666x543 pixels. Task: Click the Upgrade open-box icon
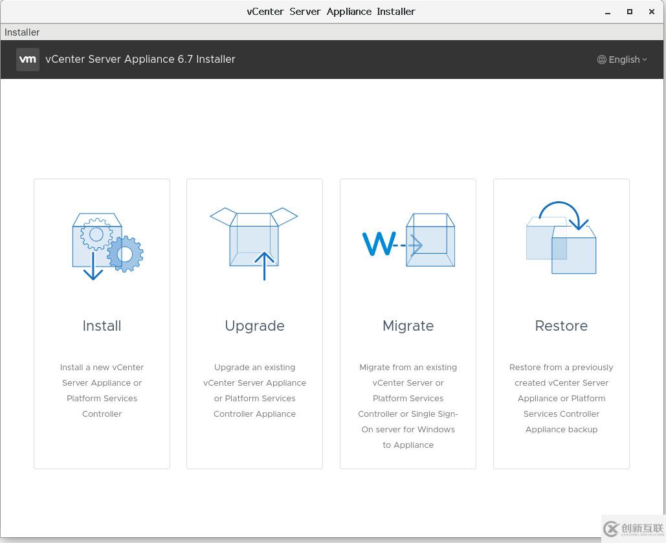[x=254, y=244]
